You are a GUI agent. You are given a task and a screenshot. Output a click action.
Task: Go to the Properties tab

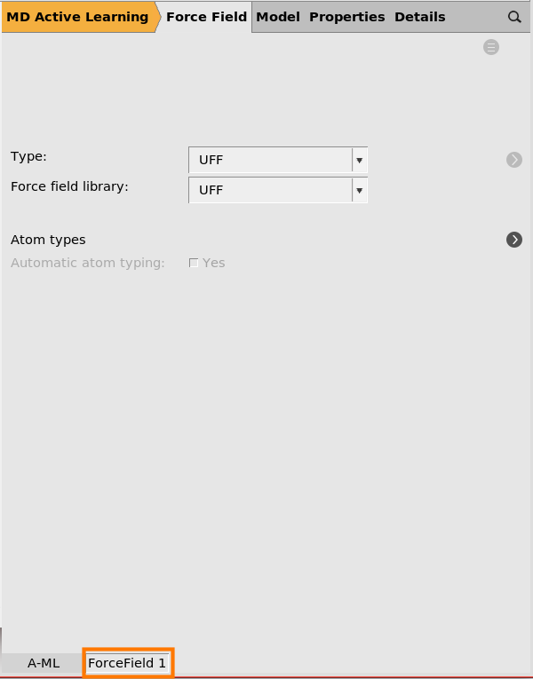pyautogui.click(x=346, y=17)
